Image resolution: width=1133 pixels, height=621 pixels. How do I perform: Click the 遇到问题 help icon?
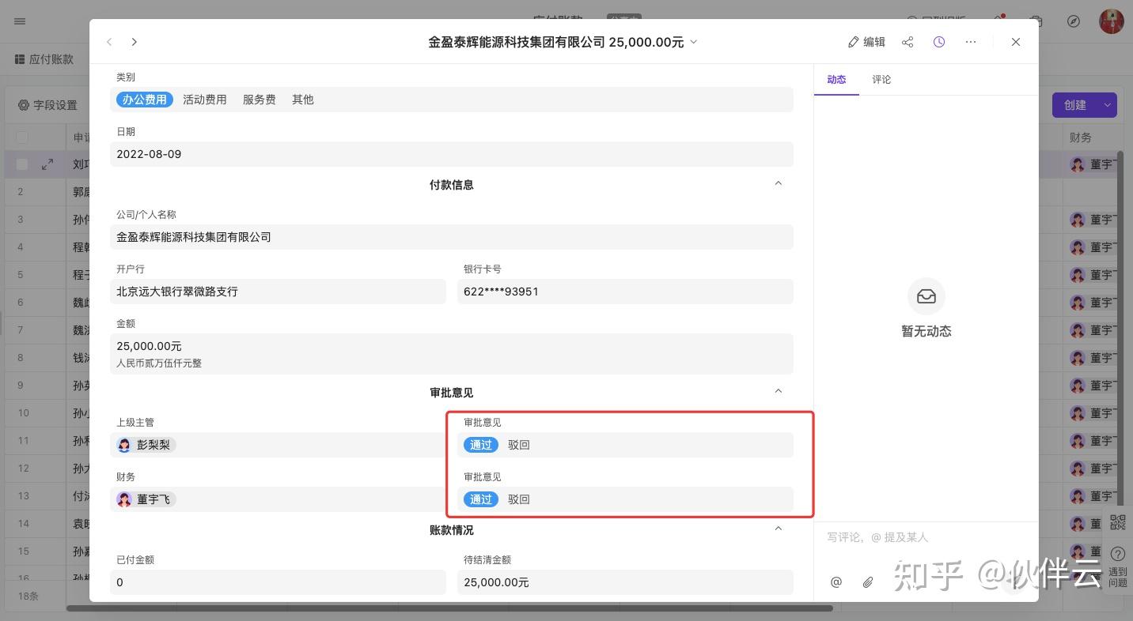1118,567
